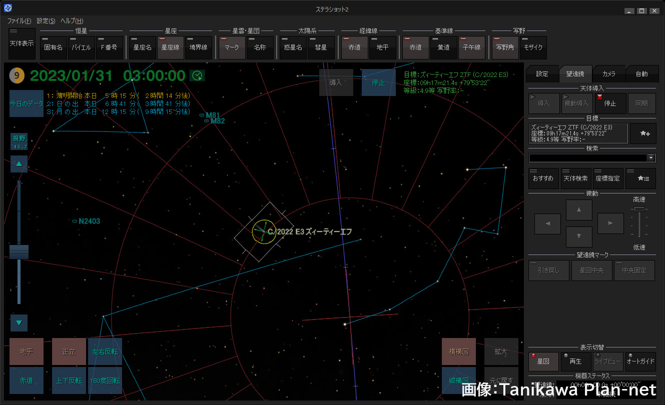
Task: Select the 望遠鏡 tab
Action: pyautogui.click(x=575, y=73)
